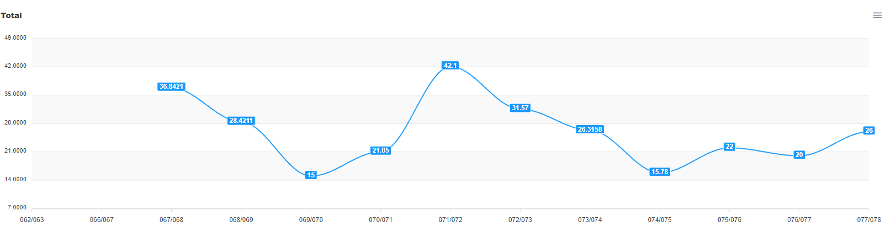Select the 069/070 axis category
The height and width of the screenshot is (243, 886).
pyautogui.click(x=311, y=220)
